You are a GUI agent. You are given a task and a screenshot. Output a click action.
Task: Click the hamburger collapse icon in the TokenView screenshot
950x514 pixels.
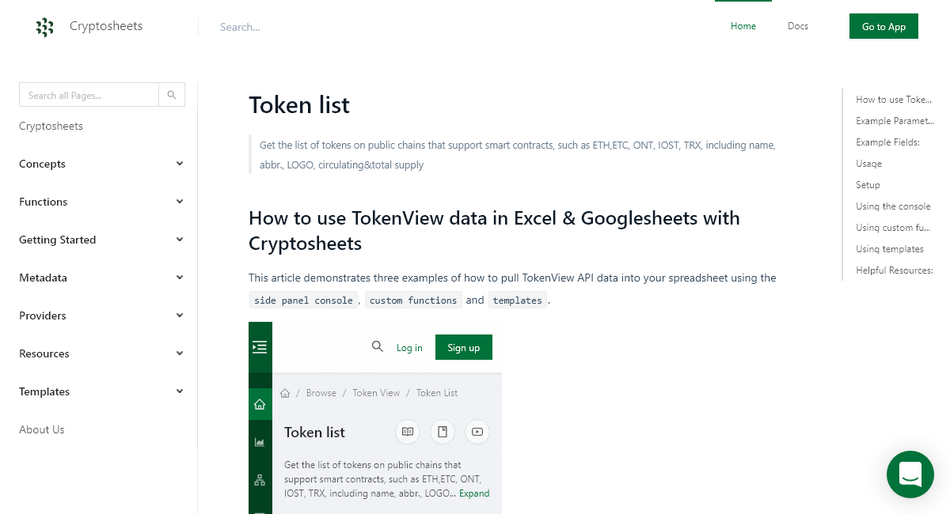260,346
